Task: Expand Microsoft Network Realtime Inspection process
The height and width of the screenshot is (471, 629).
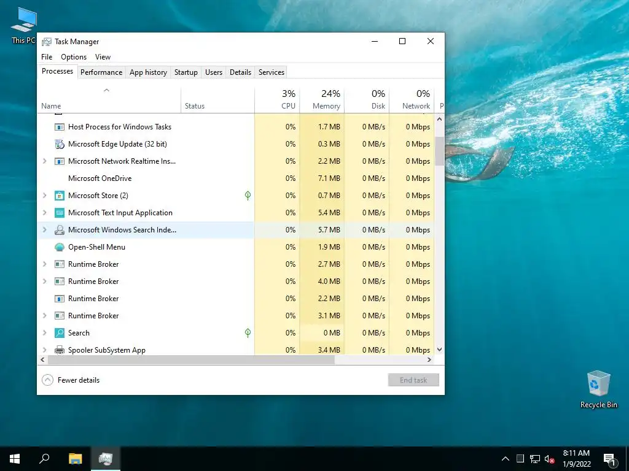Action: pos(44,161)
